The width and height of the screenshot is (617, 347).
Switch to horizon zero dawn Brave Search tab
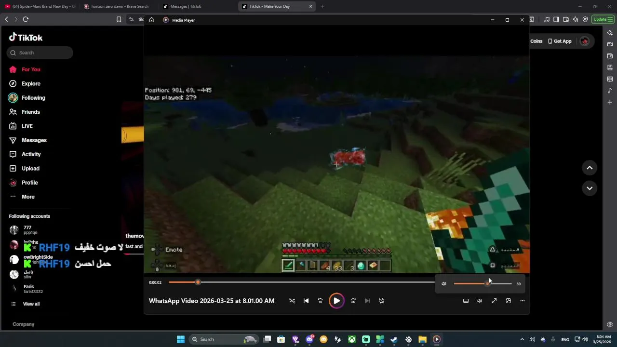point(119,6)
